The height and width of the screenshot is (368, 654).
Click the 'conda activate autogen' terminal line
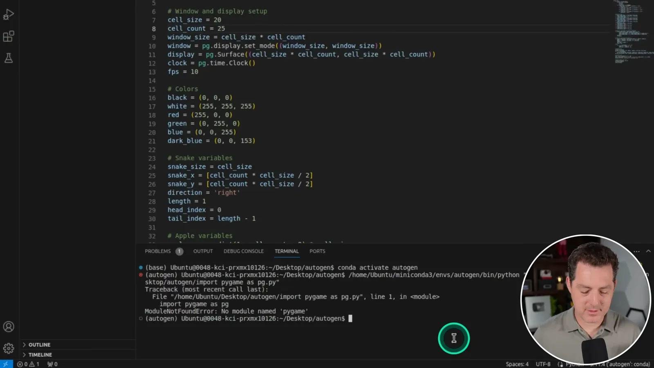(x=377, y=267)
